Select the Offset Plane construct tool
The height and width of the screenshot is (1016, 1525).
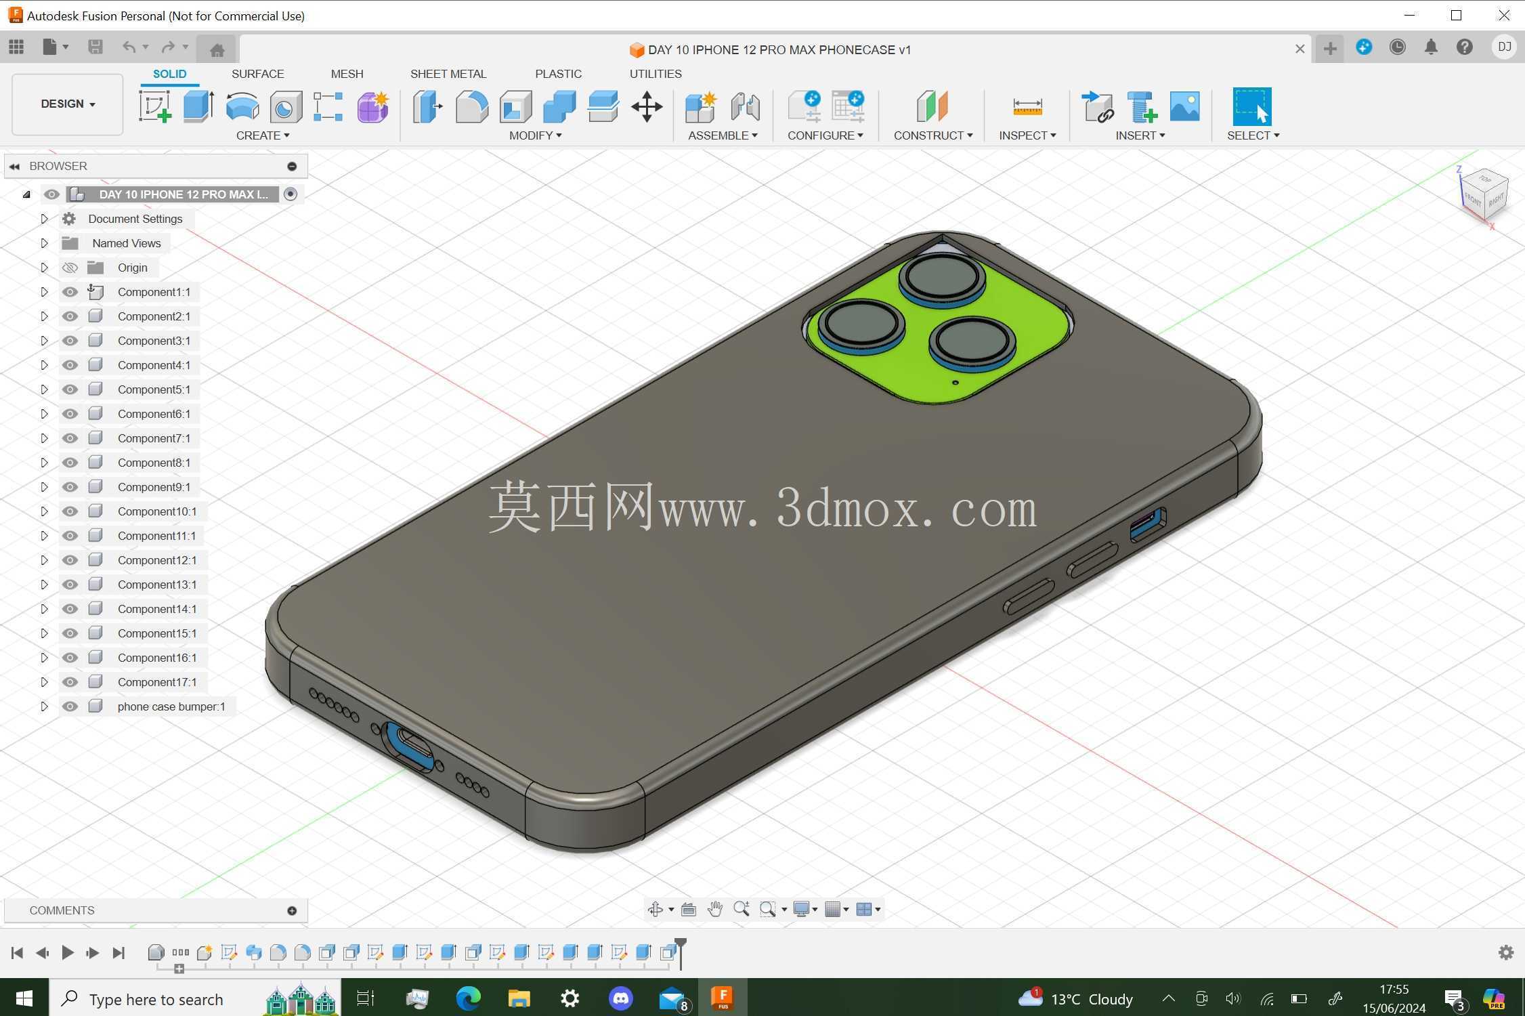932,106
